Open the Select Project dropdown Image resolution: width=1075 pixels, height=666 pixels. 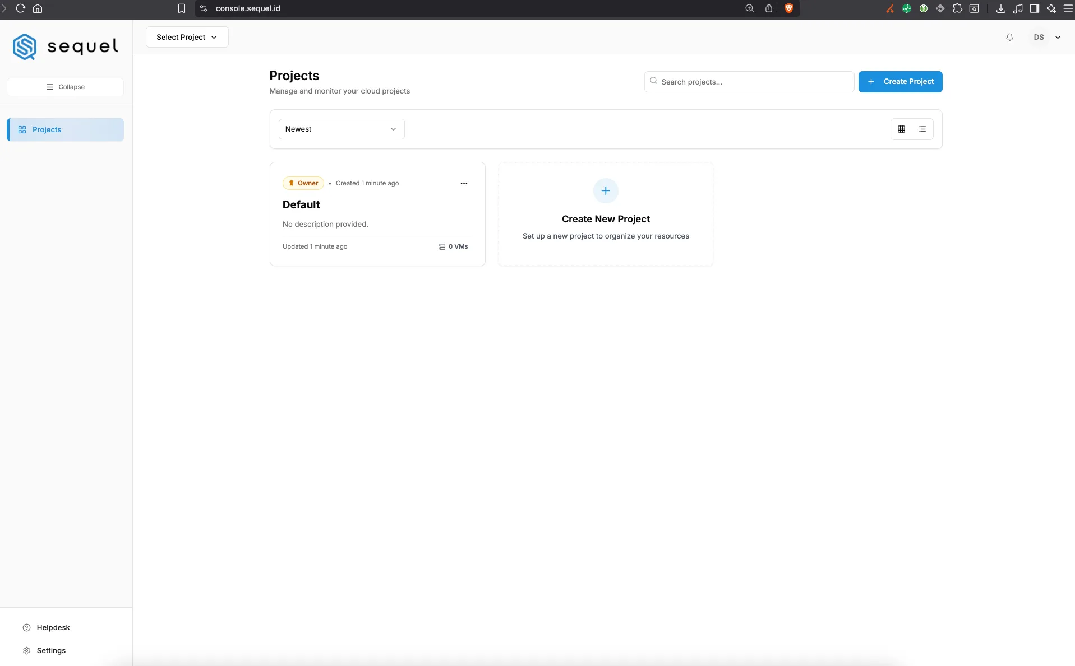[187, 37]
